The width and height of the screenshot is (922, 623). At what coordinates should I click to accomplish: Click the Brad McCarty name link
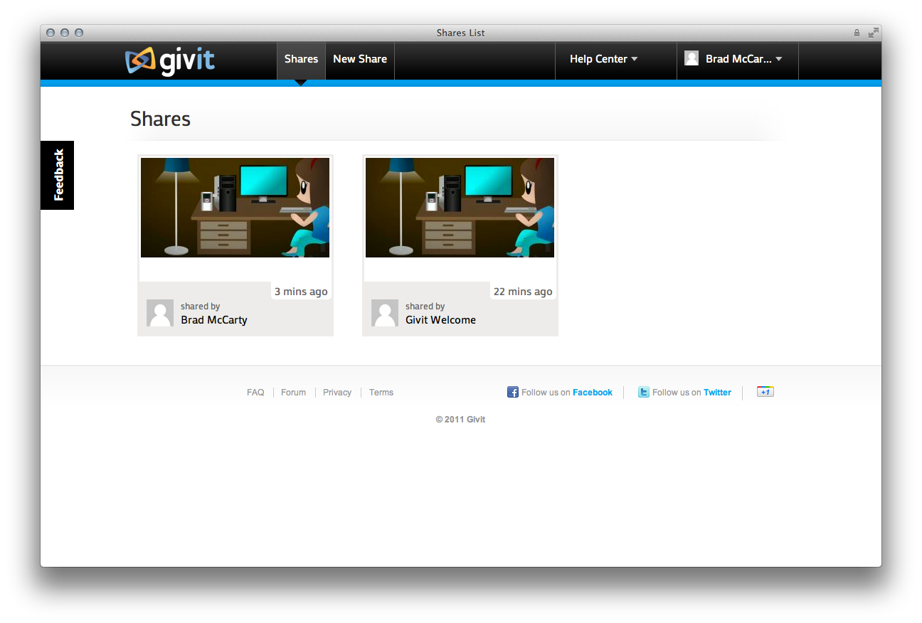click(x=214, y=320)
